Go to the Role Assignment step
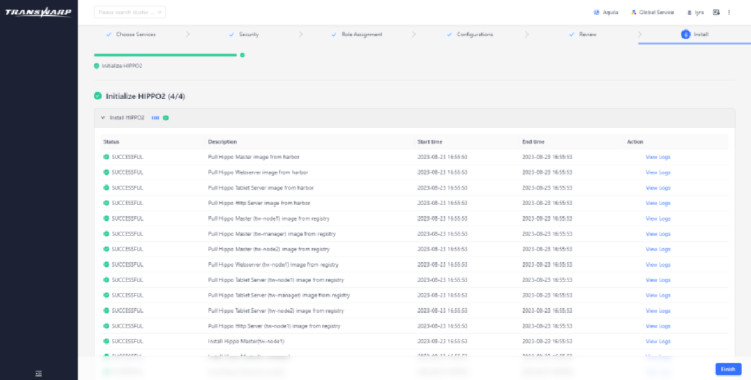 click(x=357, y=35)
